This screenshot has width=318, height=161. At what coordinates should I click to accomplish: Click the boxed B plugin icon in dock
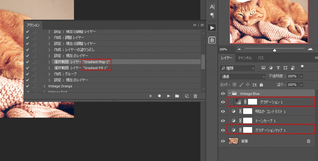(212, 40)
